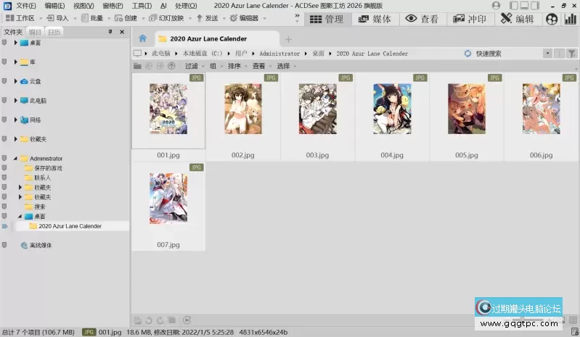580x337 pixels.
Task: Click the compare images icon in bottom toolbar
Action: click(x=171, y=320)
